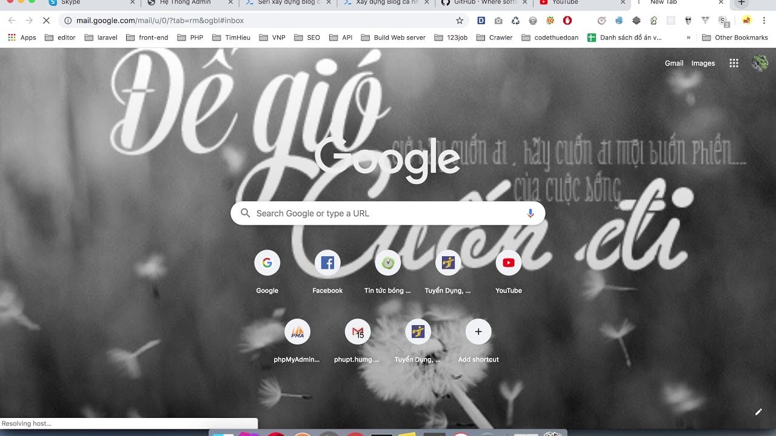
Task: Open the Gmail link
Action: coord(674,63)
